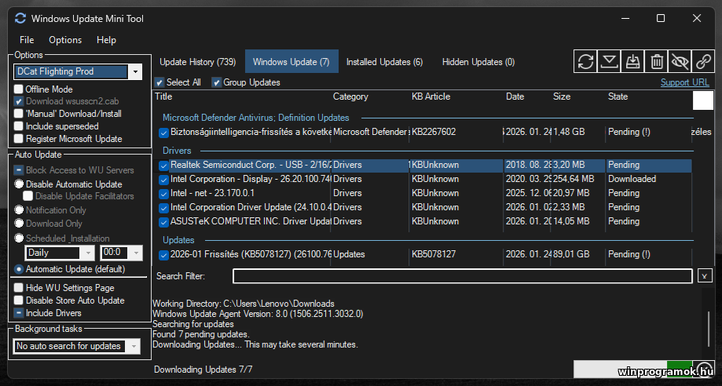722x386 pixels.
Task: Check Register Microsoft Update option
Action: pos(18,139)
